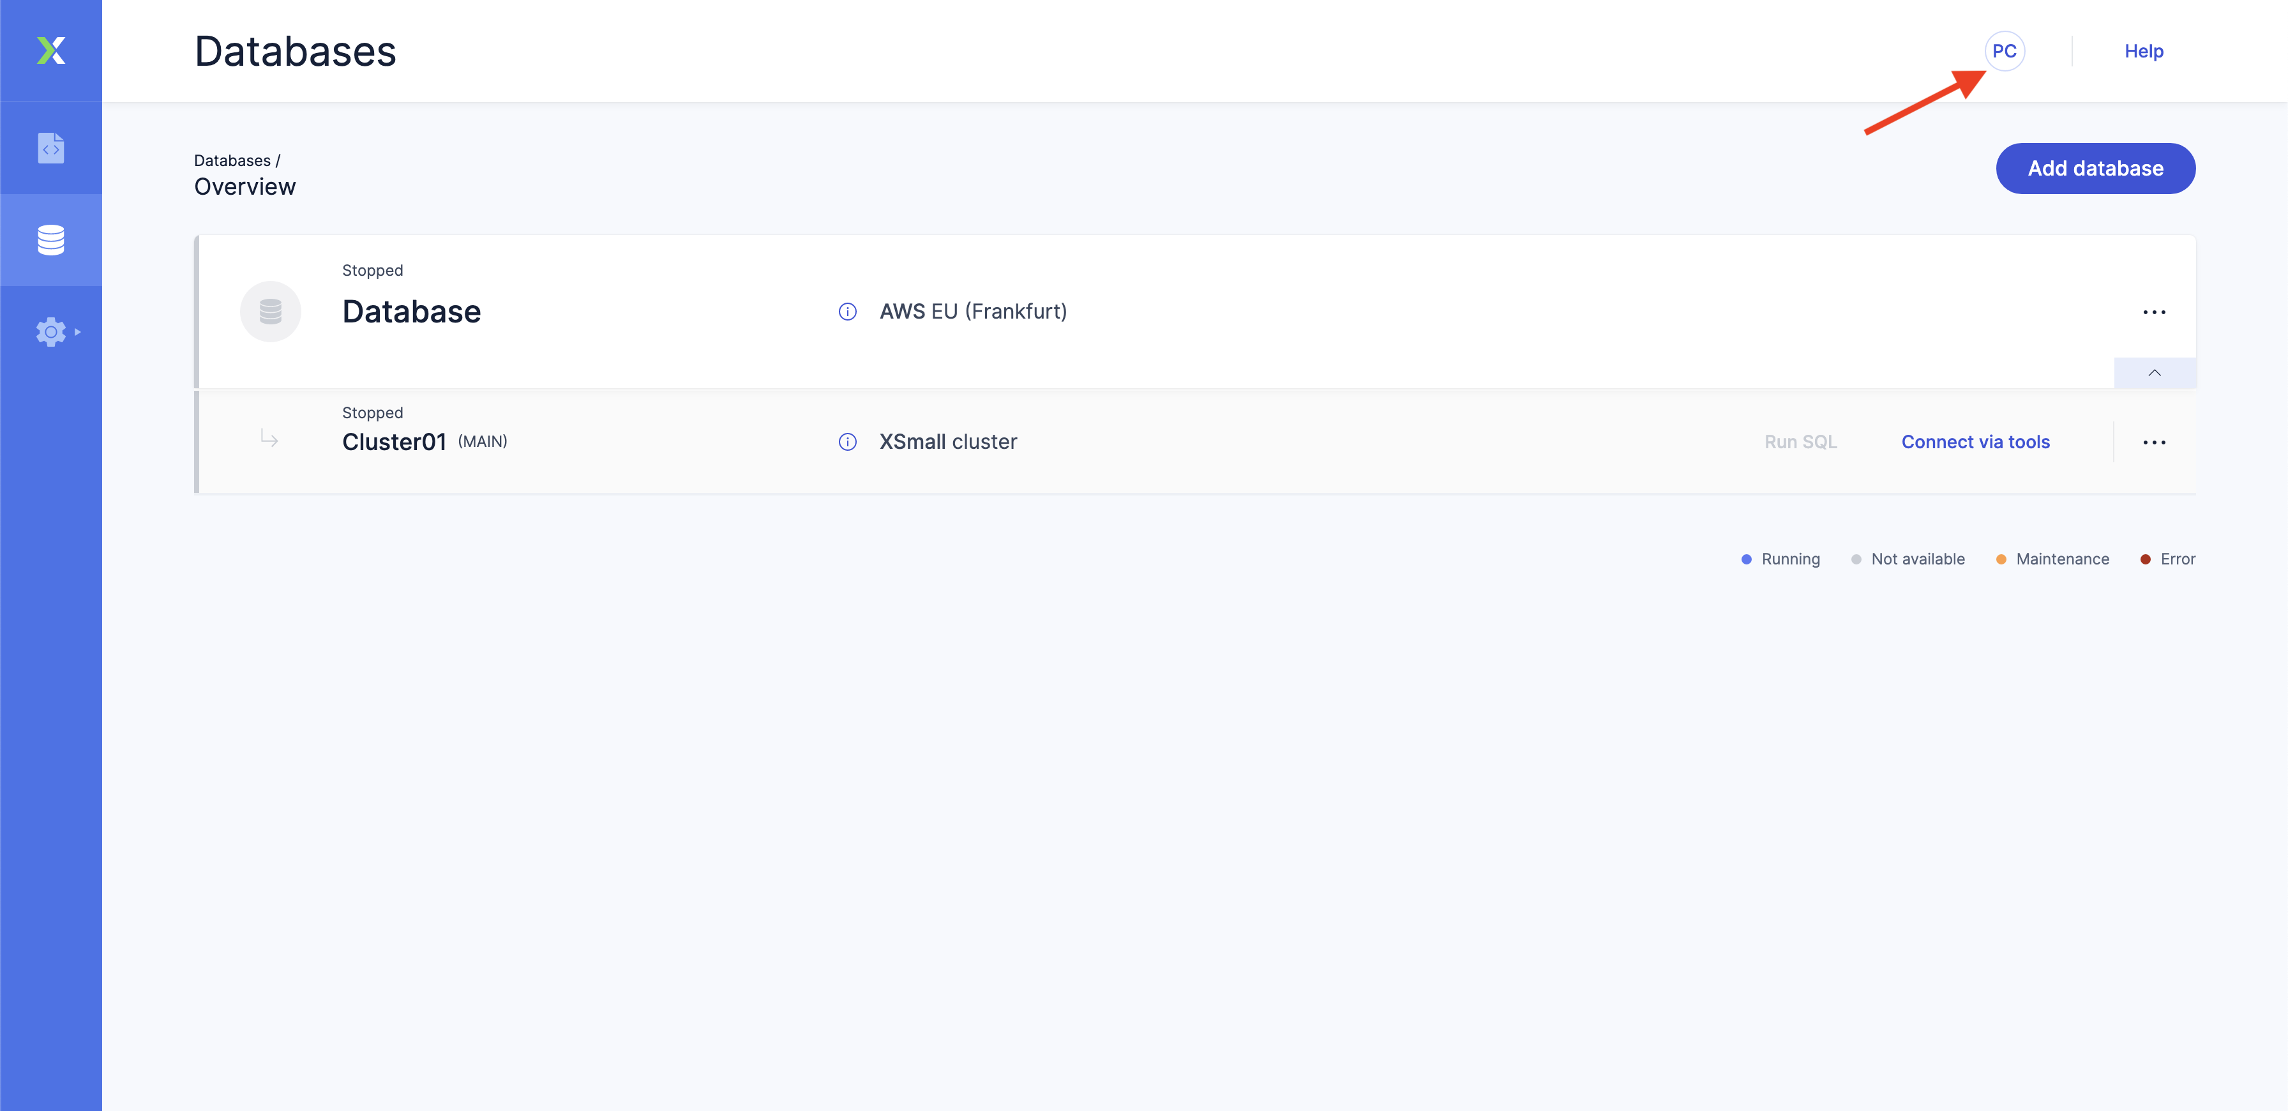The image size is (2288, 1111).
Task: Click the Add database button
Action: coord(2095,169)
